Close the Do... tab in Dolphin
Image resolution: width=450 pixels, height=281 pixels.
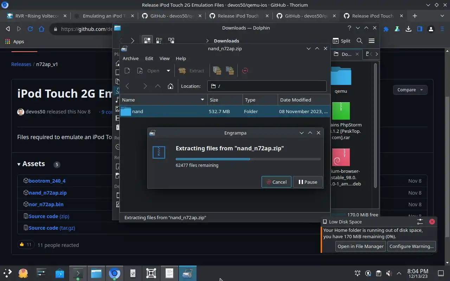click(x=357, y=54)
